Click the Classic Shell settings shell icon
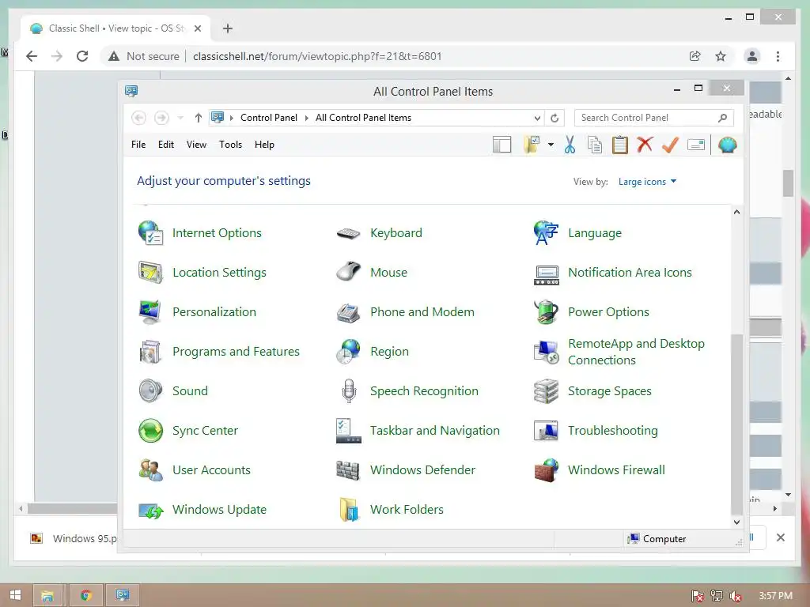Viewport: 810px width, 607px height. tap(727, 145)
